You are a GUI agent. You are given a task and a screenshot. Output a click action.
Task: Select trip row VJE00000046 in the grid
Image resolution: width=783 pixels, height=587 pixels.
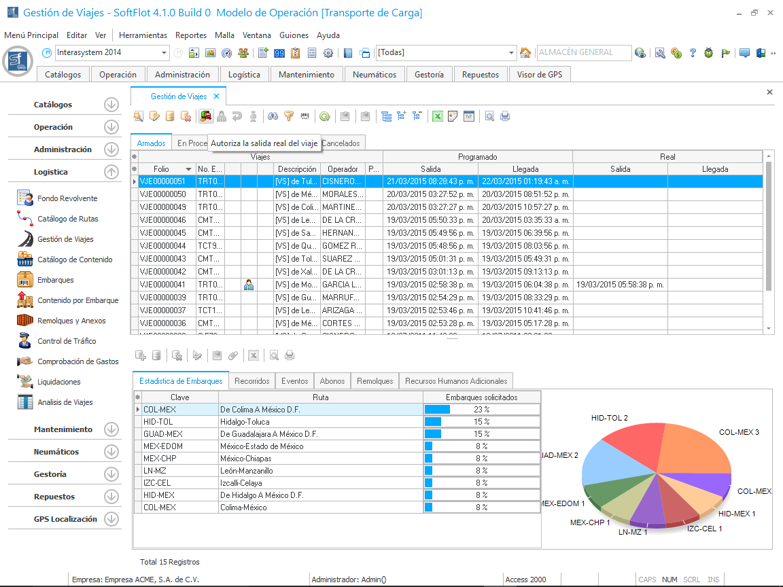(x=162, y=220)
